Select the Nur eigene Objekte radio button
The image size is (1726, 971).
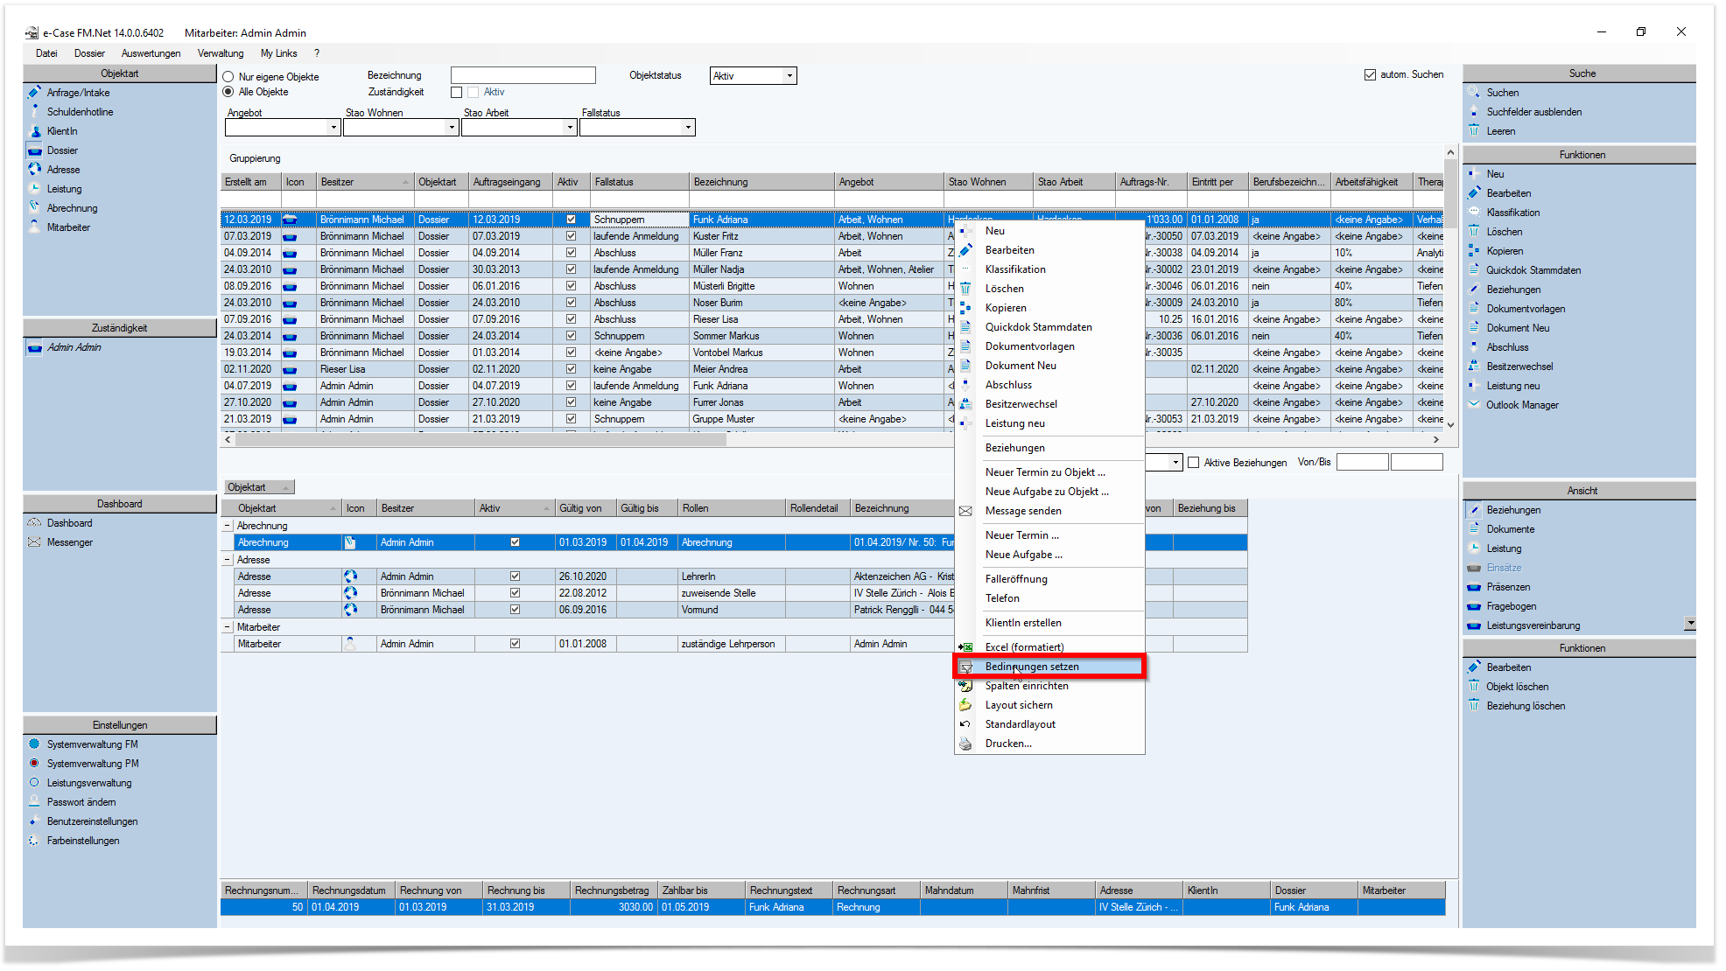[228, 76]
